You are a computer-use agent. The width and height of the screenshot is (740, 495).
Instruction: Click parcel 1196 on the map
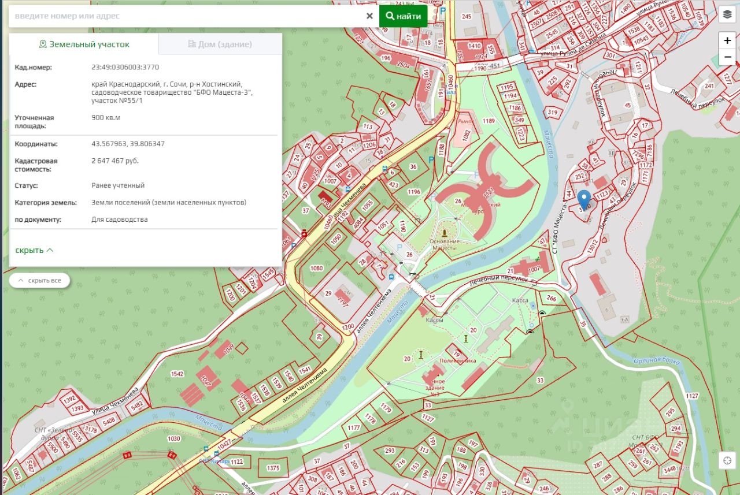click(x=414, y=192)
